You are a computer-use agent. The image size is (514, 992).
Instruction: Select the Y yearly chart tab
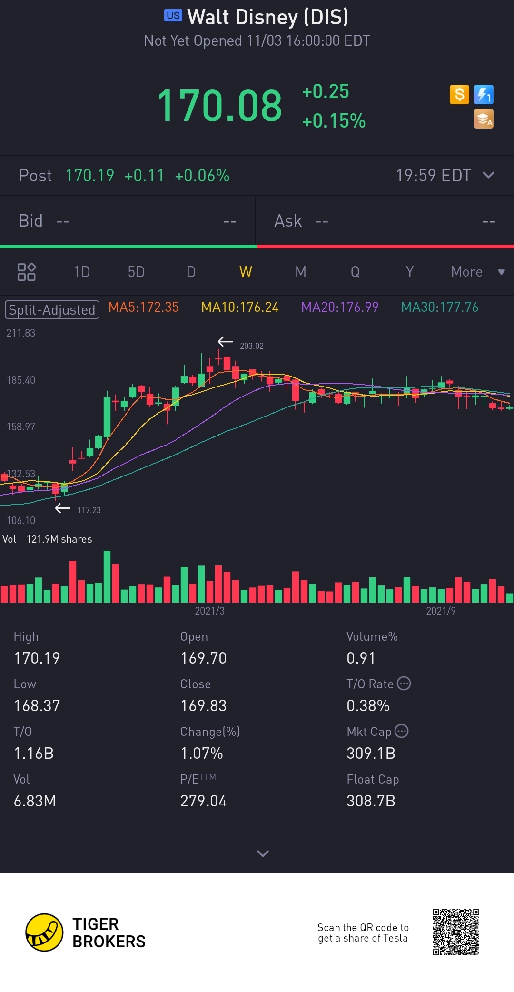click(410, 272)
